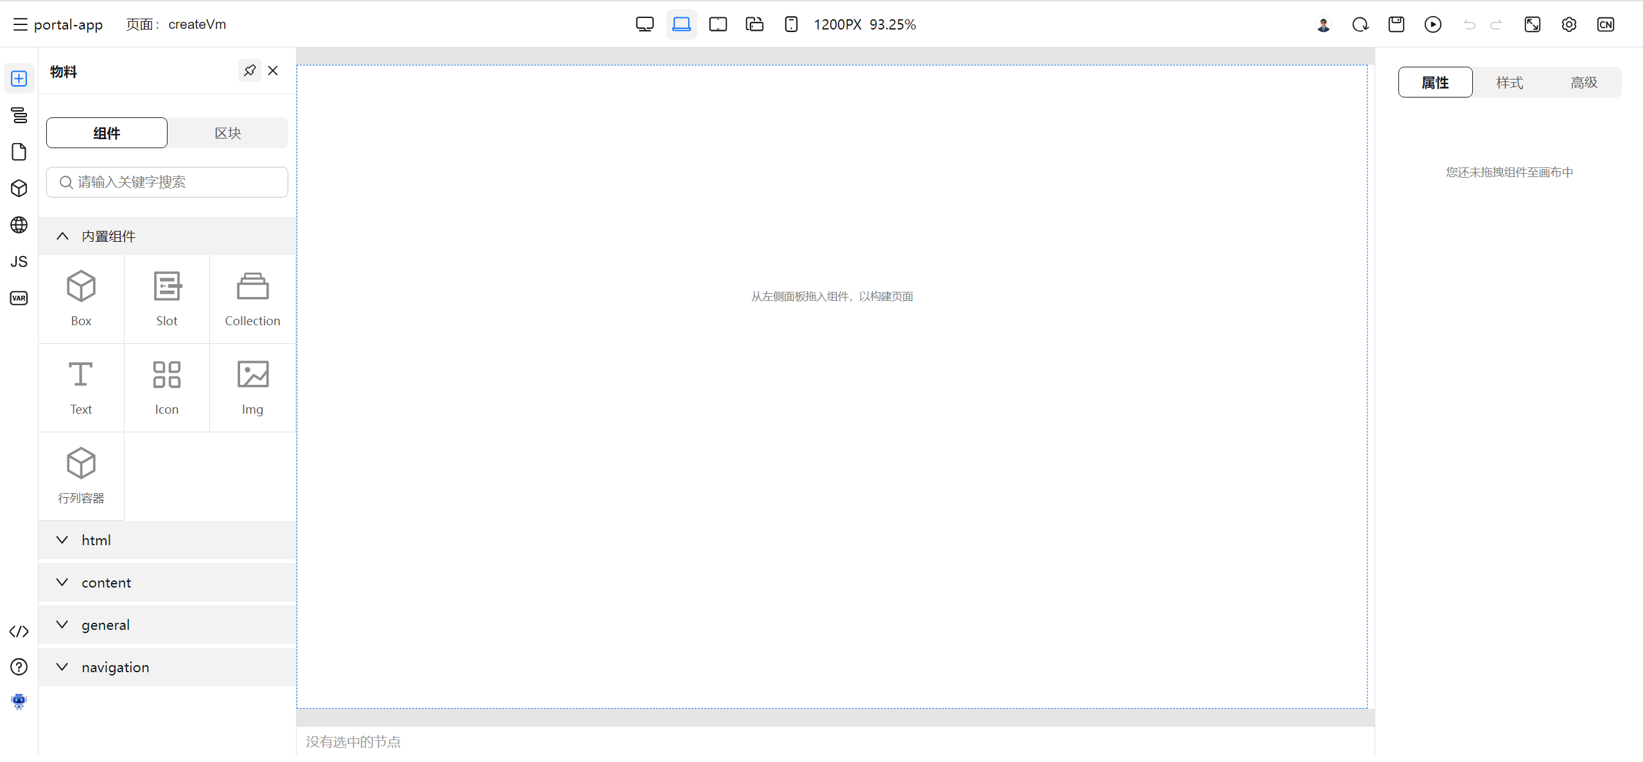Open the JS panel in sidebar
1643x762 pixels.
click(x=19, y=262)
